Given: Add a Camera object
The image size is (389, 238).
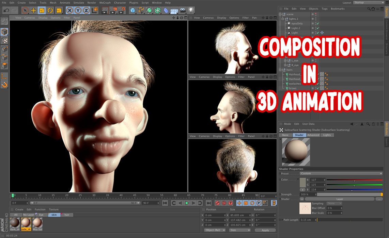Looking at the screenshot, I should click(183, 11).
